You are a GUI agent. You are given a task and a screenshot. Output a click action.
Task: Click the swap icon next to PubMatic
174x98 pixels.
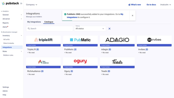[x=75, y=49]
